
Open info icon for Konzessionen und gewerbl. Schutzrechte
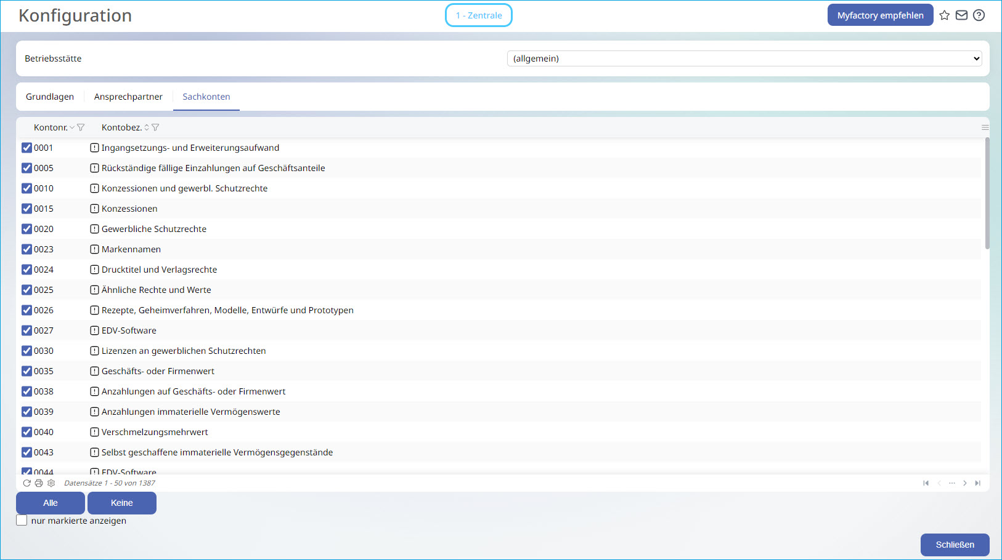(94, 188)
